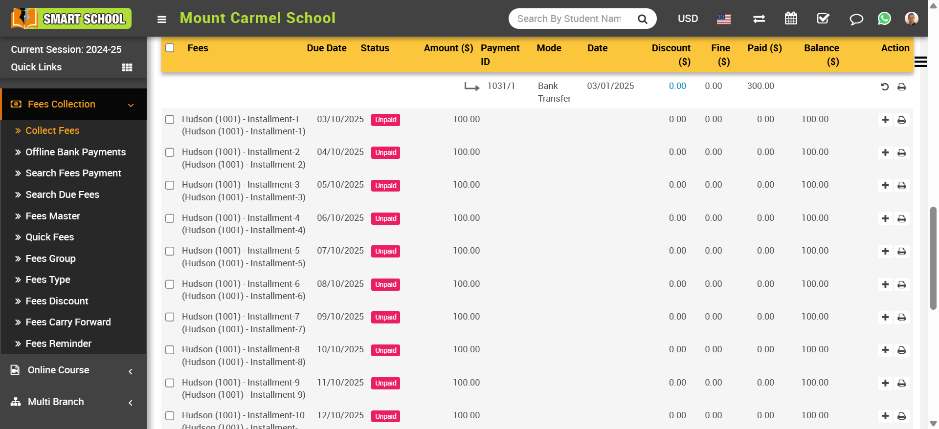Add payment for Installment-3
The width and height of the screenshot is (939, 429).
coord(885,185)
